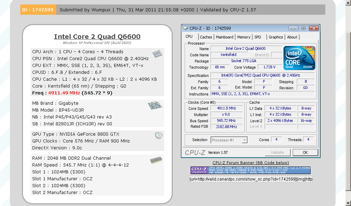Click the red 4911.49 MHz frequency value
The image size is (351, 206).
click(x=64, y=93)
